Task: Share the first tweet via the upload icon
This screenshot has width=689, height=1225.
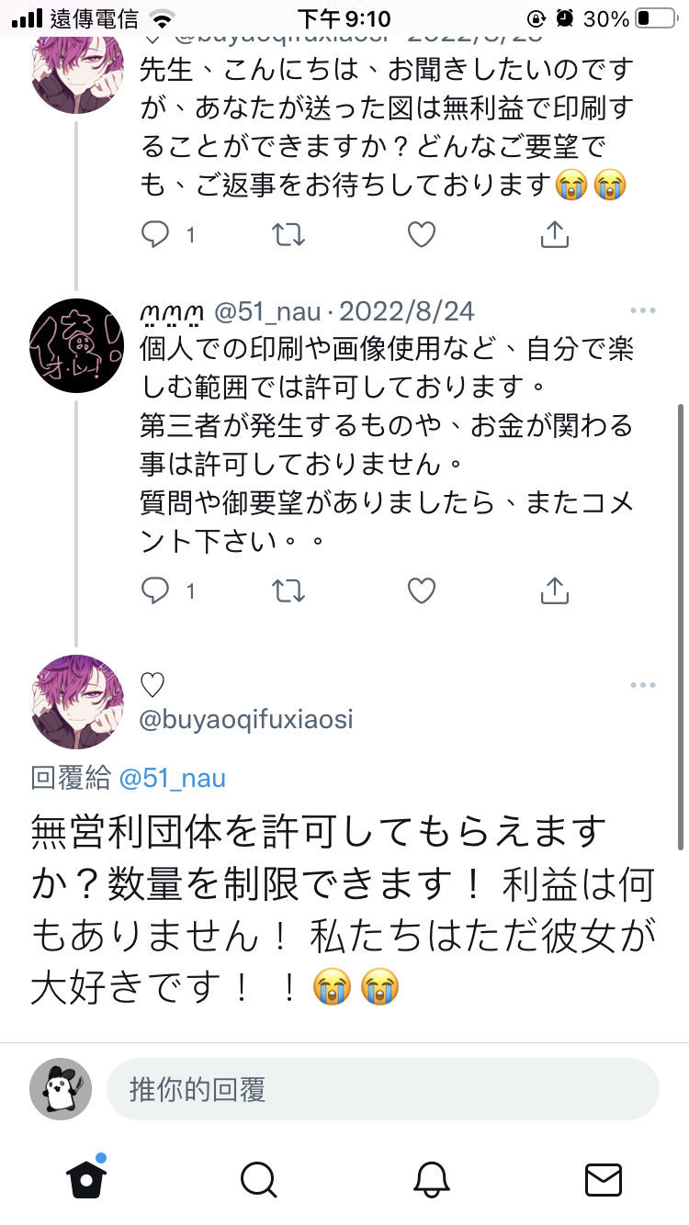Action: point(554,235)
